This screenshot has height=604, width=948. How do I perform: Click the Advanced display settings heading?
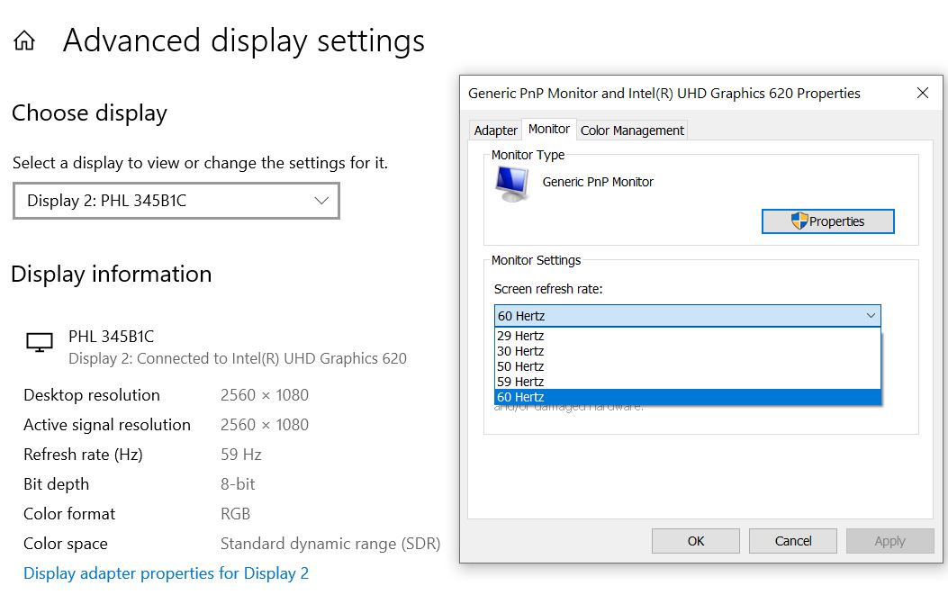click(244, 41)
